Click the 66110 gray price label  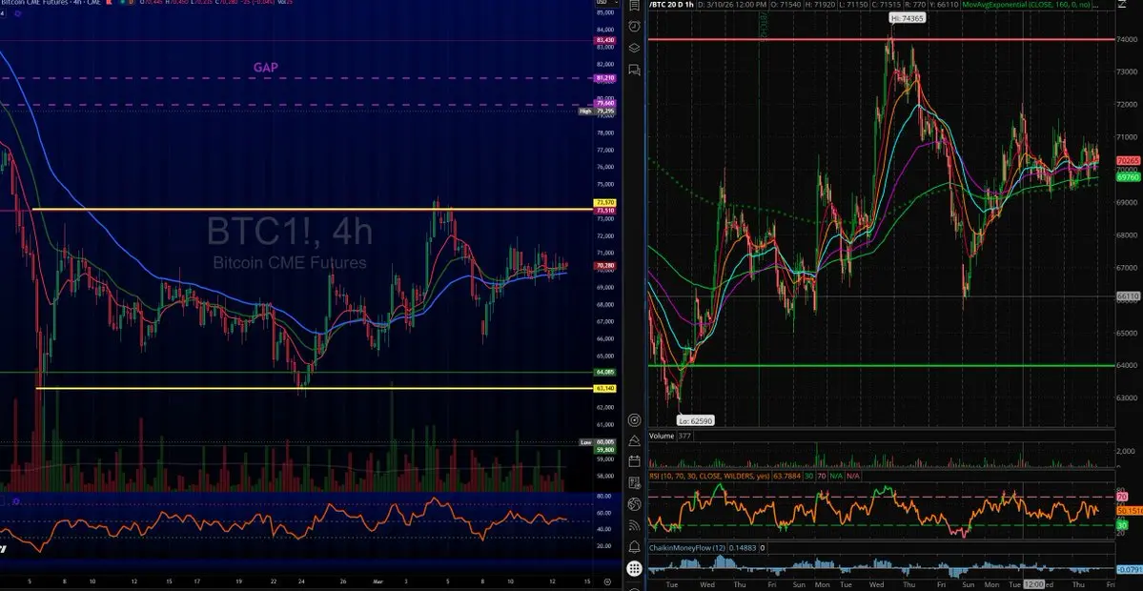[1127, 296]
